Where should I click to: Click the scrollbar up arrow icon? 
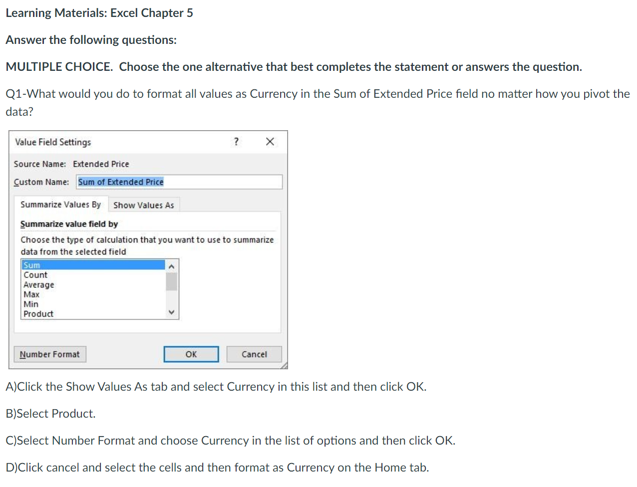tap(172, 265)
